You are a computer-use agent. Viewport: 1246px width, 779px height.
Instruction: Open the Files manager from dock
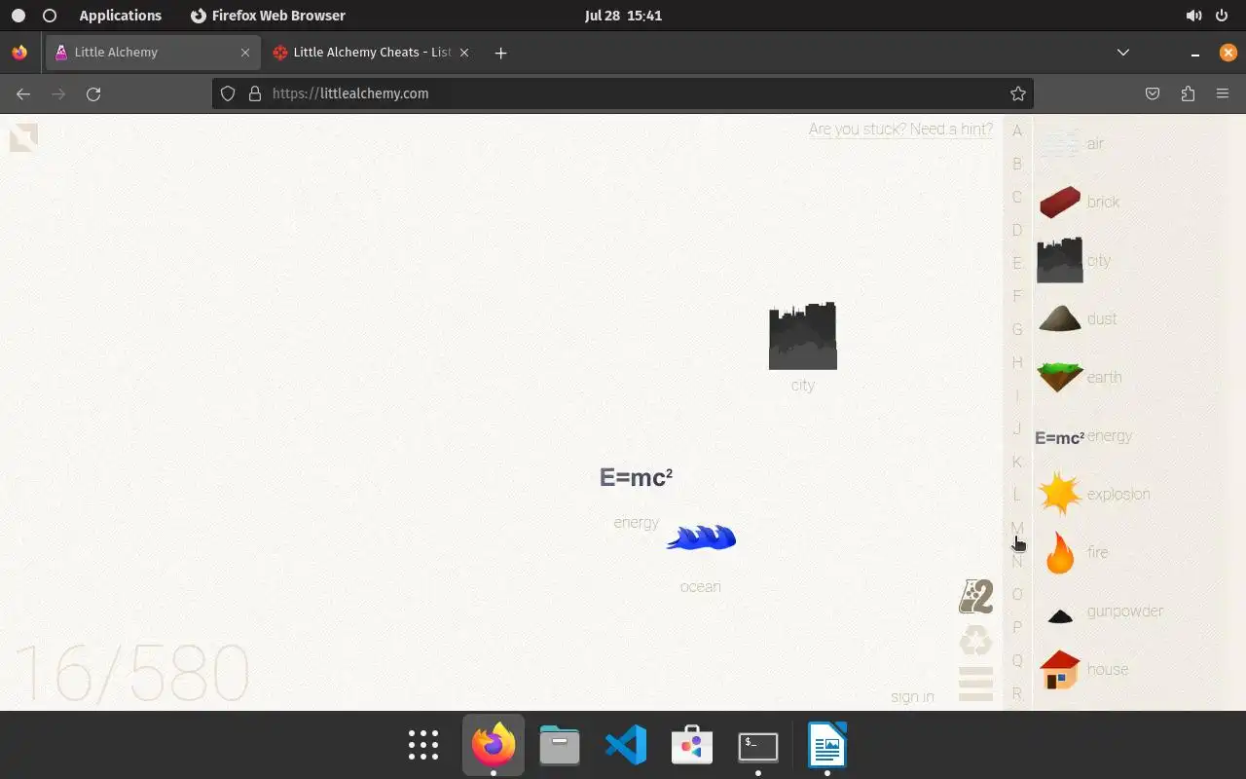(x=560, y=746)
